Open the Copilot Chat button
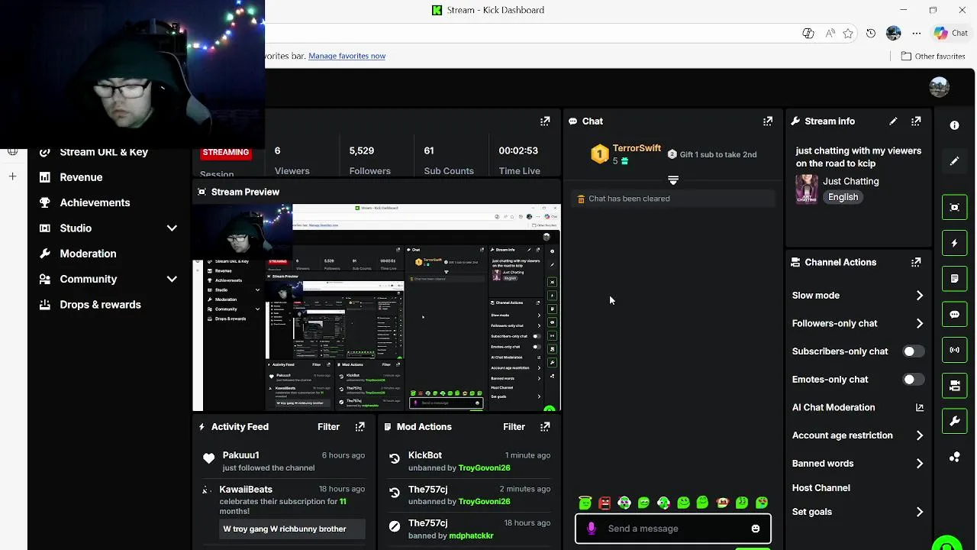Viewport: 977px width, 550px height. click(x=951, y=33)
